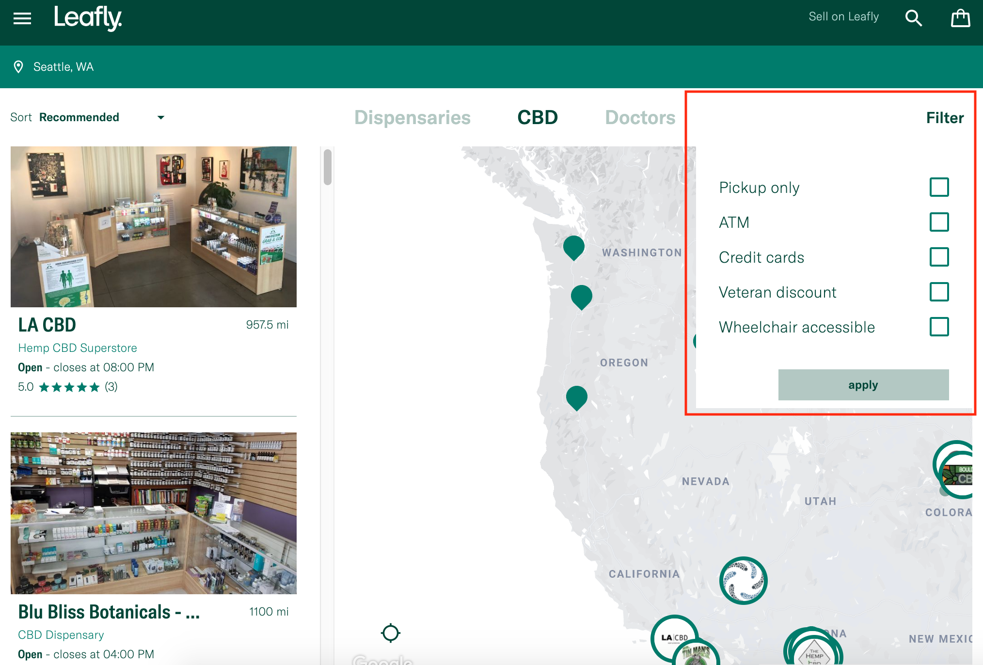Viewport: 983px width, 665px height.
Task: Apply the selected filters
Action: pos(863,385)
